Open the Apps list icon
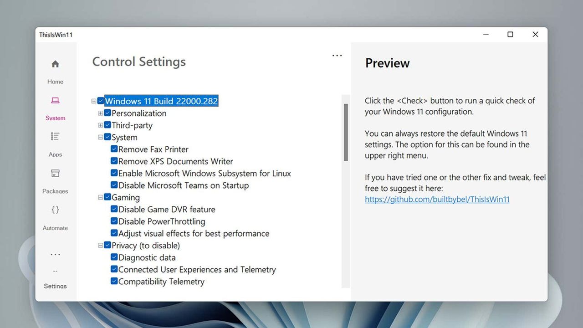 [55, 136]
